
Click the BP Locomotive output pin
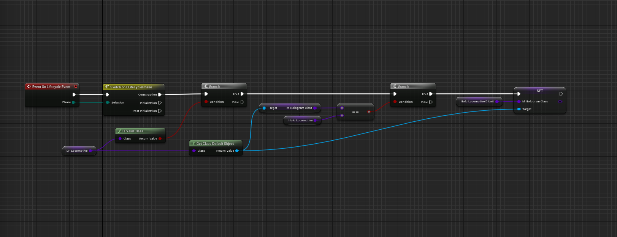click(90, 151)
